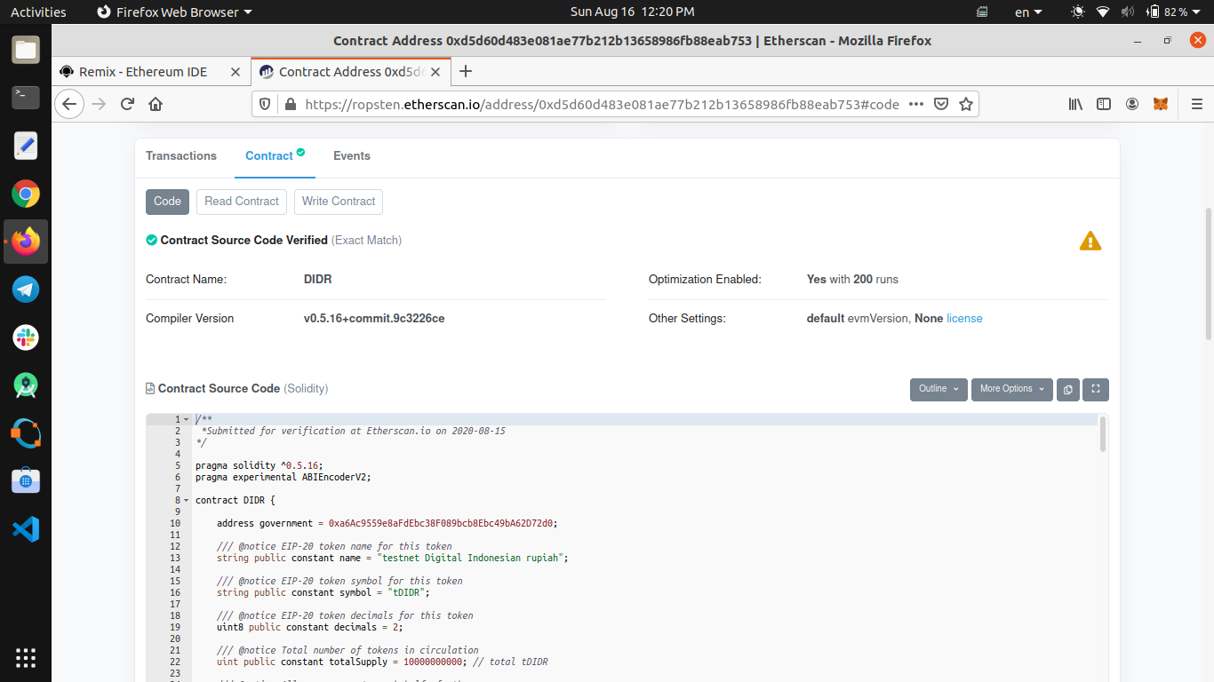Click the Code button
This screenshot has height=682, width=1214.
[x=167, y=202]
